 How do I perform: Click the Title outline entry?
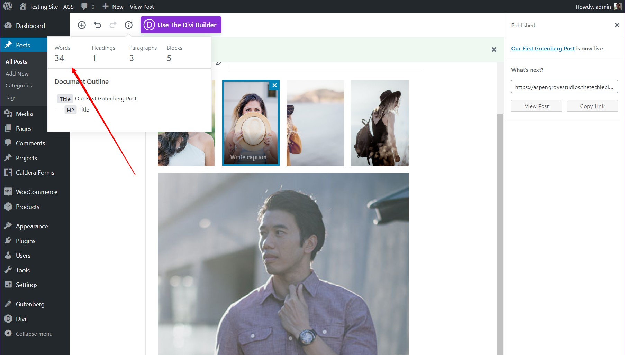click(97, 99)
